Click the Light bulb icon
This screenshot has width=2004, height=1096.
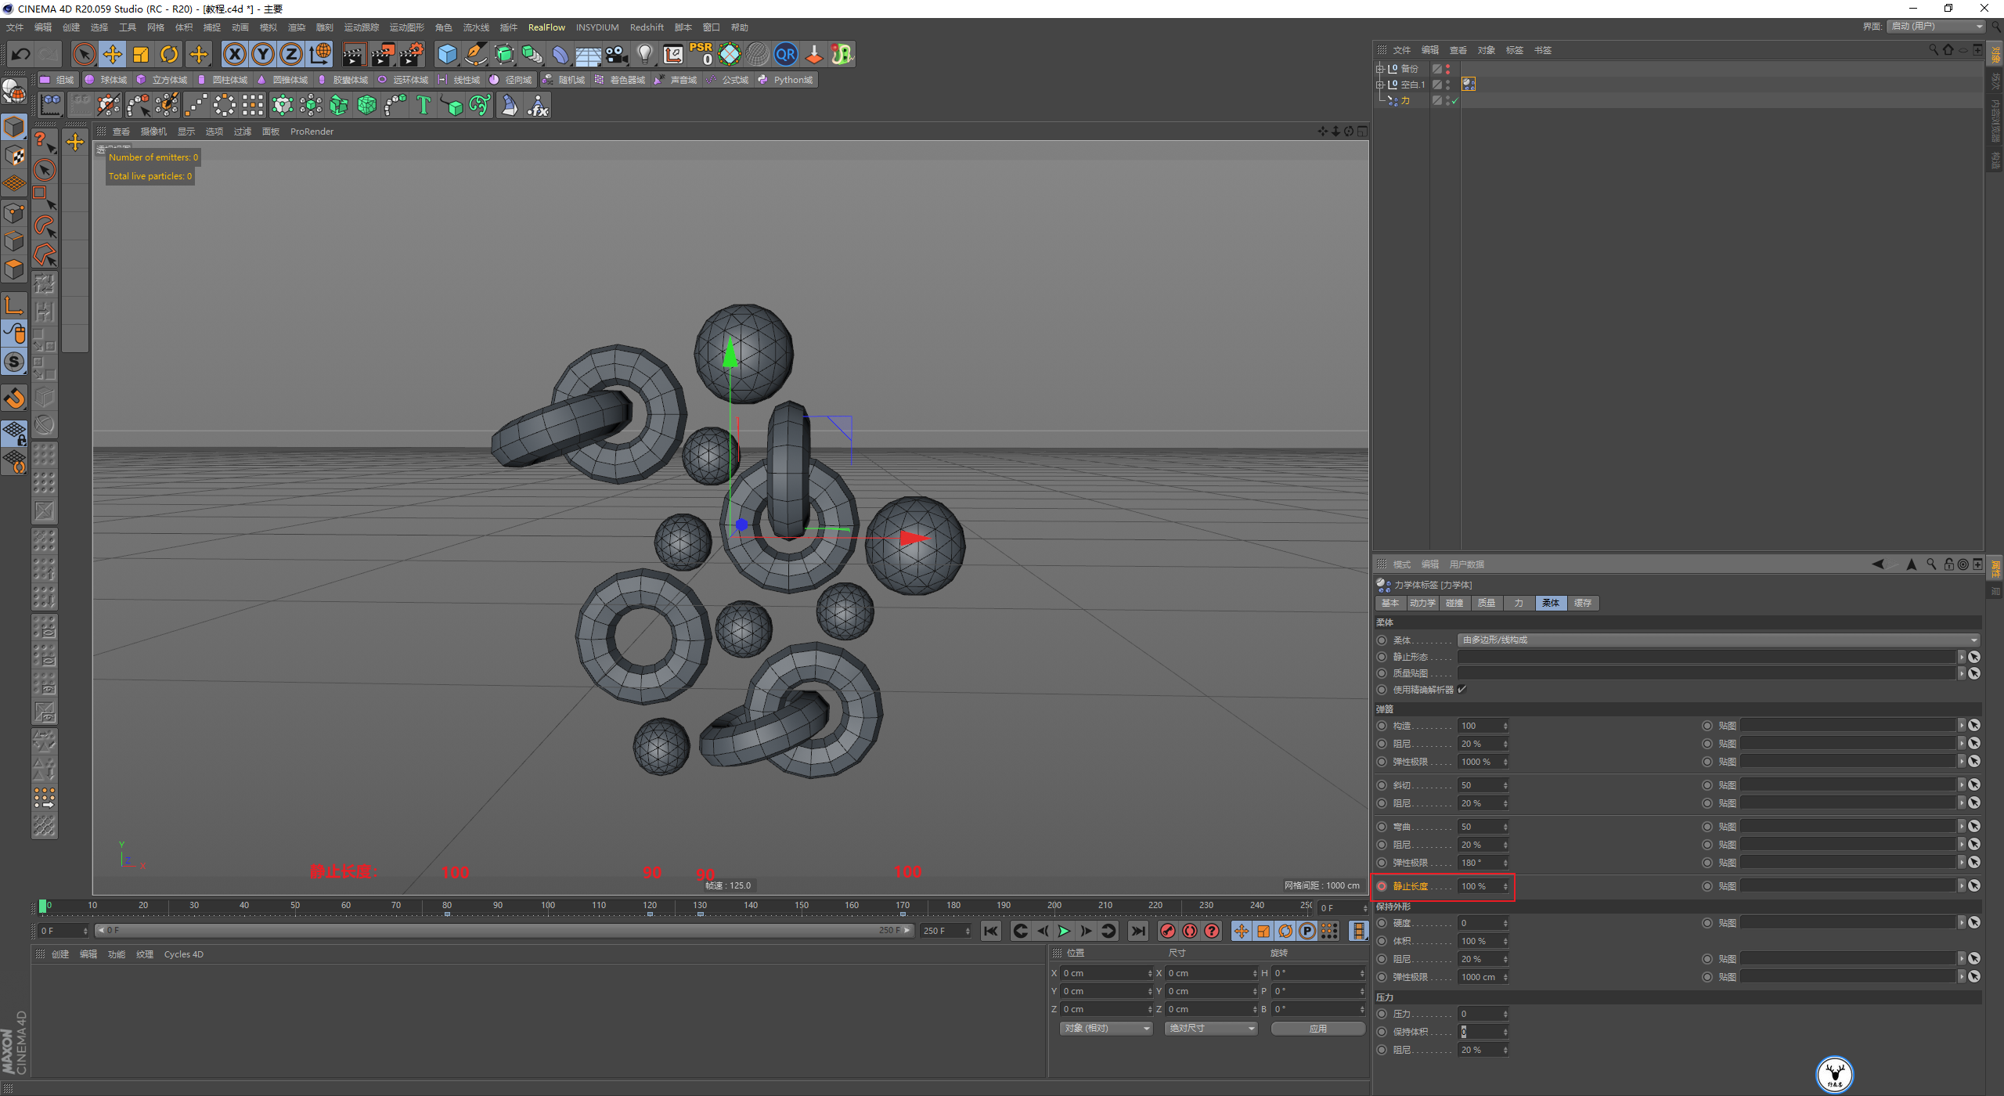coord(644,54)
